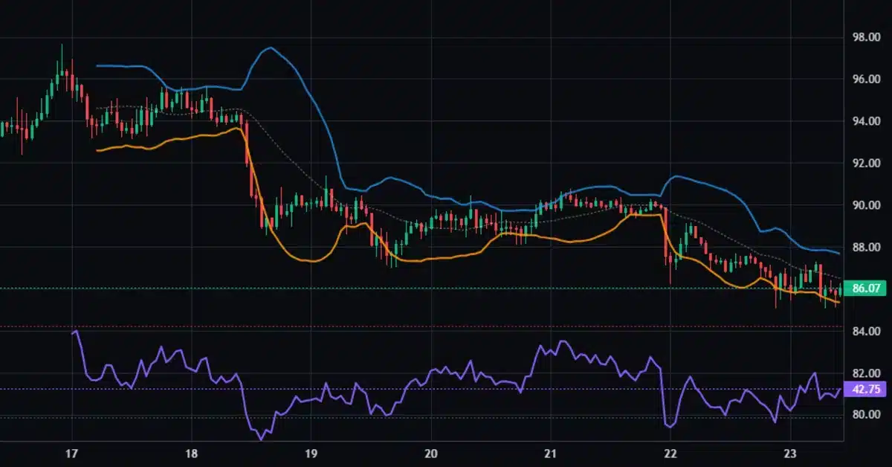Image resolution: width=892 pixels, height=467 pixels.
Task: Choose date label 23 on the time axis
Action: (x=789, y=454)
